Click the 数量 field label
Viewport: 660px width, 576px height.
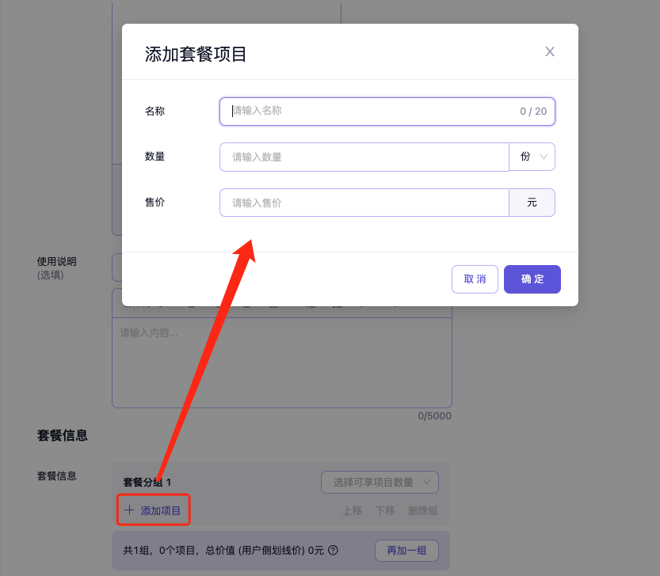coord(155,157)
